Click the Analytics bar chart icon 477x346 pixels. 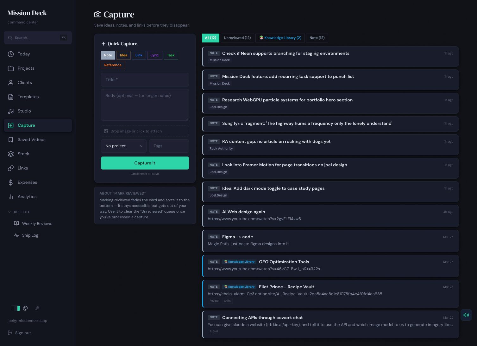pyautogui.click(x=11, y=197)
